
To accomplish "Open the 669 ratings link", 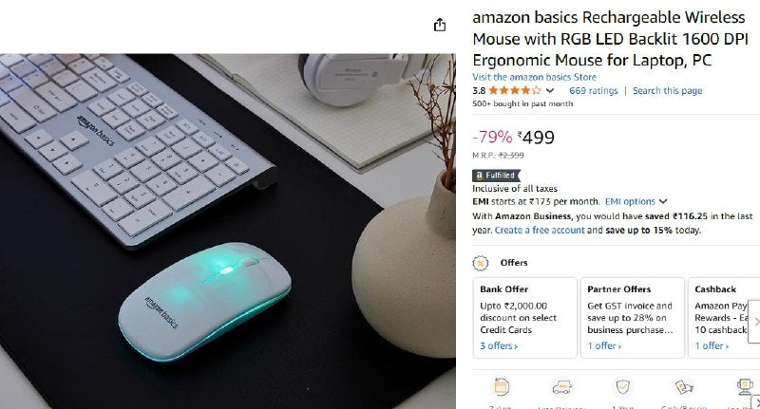I will [x=593, y=90].
